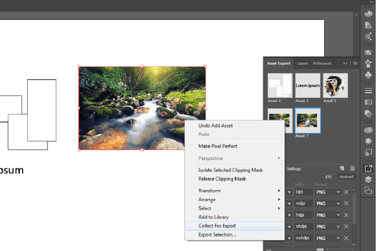The image size is (376, 251).
Task: Open the Creative Cloud Libraries panel icon
Action: 368,130
